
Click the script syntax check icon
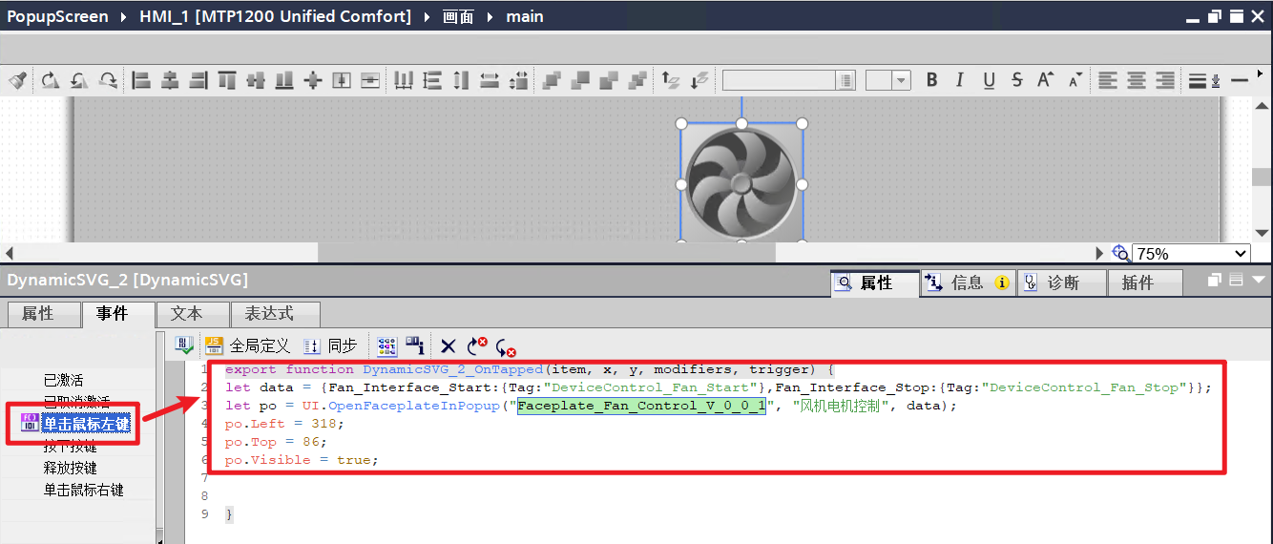(184, 346)
